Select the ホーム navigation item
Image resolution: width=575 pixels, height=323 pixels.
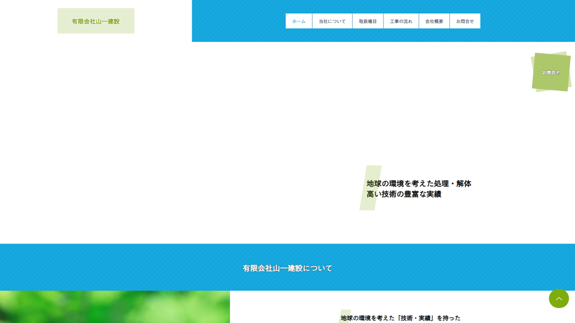click(298, 21)
